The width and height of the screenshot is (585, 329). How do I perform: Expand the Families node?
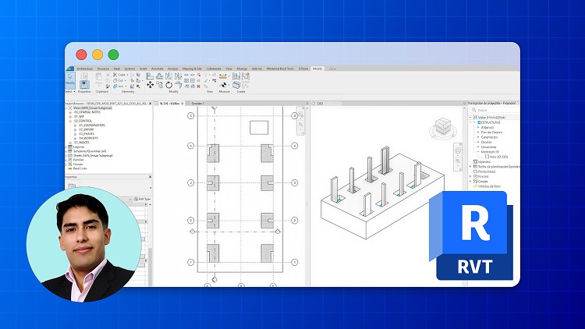point(66,160)
